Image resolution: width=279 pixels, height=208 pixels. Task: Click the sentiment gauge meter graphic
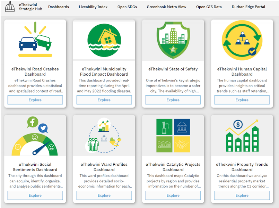click(x=35, y=144)
